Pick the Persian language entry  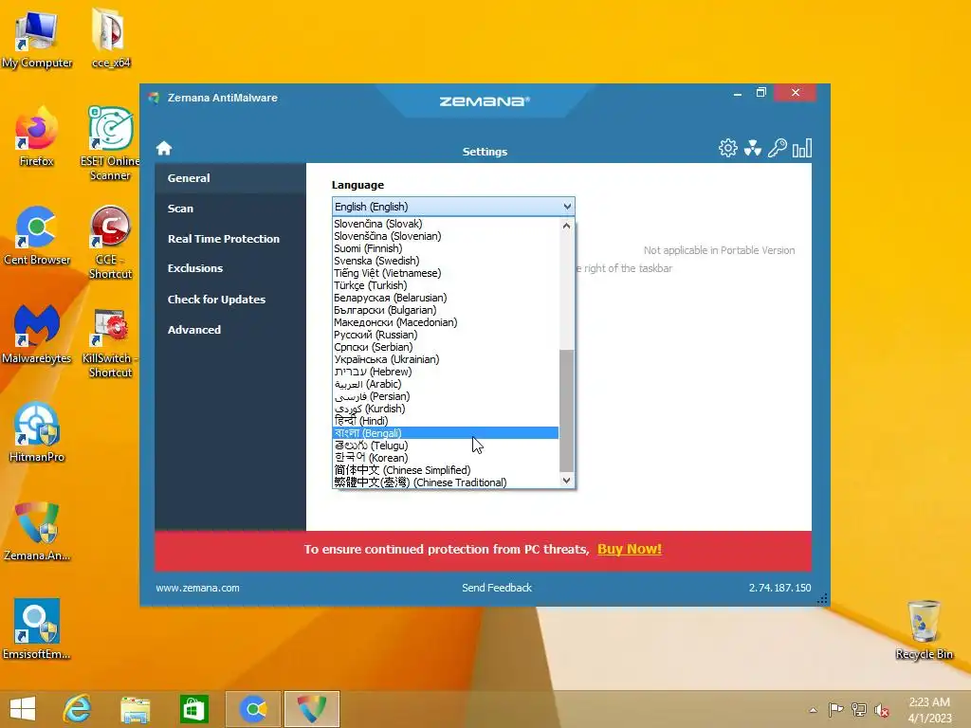click(x=446, y=396)
